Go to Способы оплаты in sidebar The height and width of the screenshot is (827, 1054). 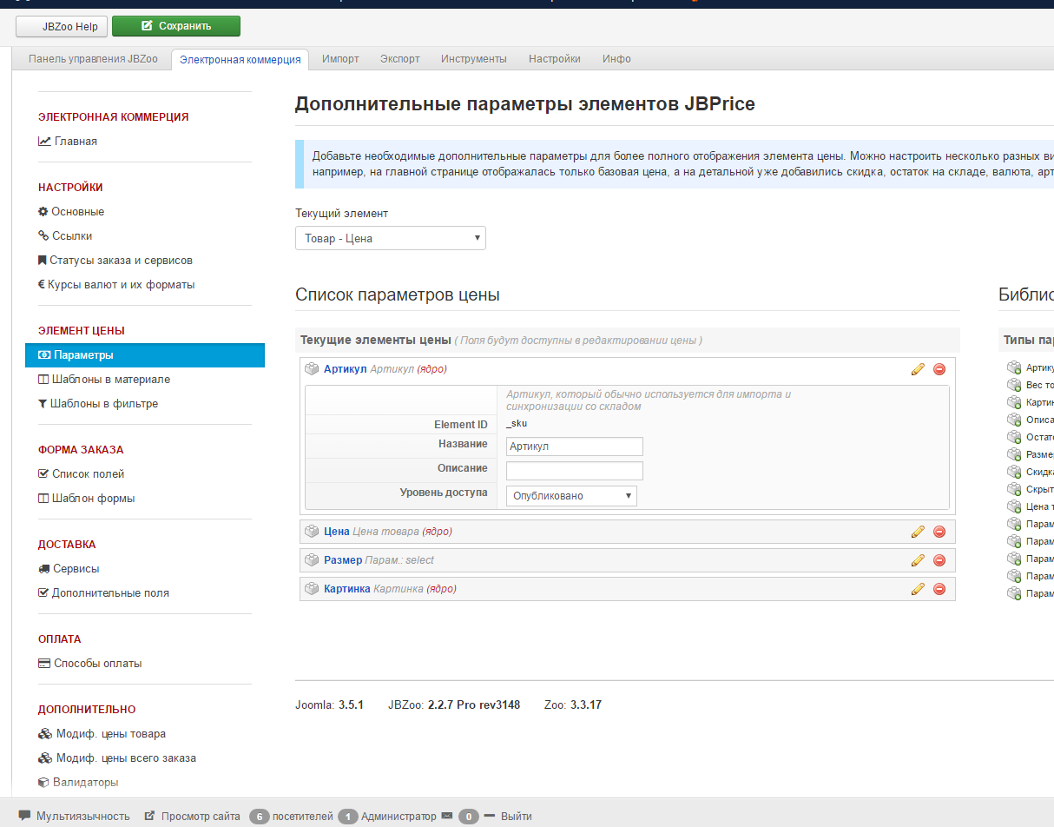tap(97, 664)
